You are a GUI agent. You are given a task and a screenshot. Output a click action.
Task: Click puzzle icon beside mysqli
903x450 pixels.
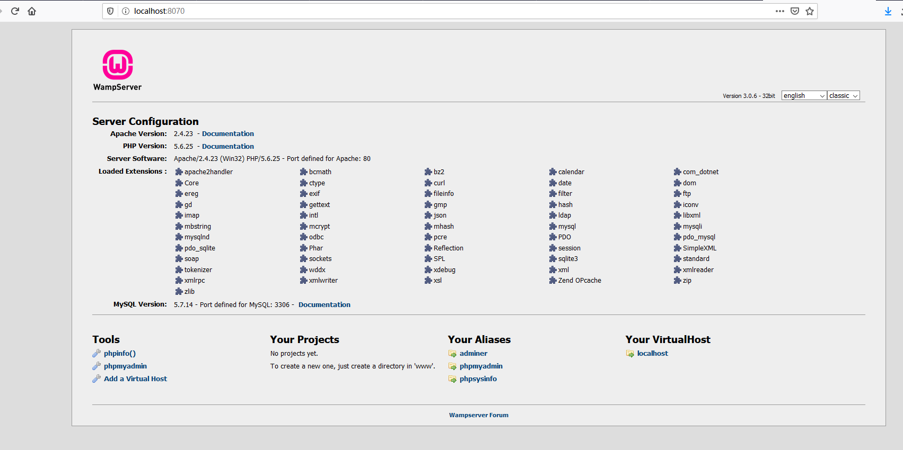point(678,227)
